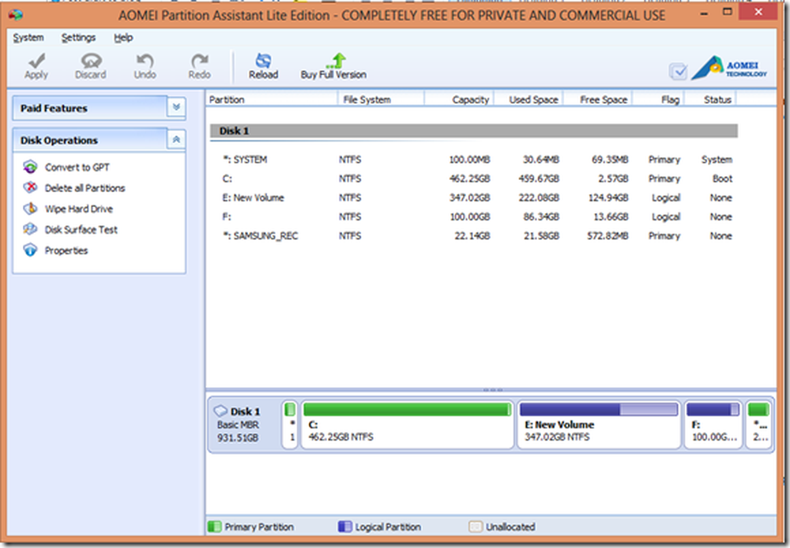Click the Capacity column header
This screenshot has height=548, width=790.
click(x=460, y=99)
